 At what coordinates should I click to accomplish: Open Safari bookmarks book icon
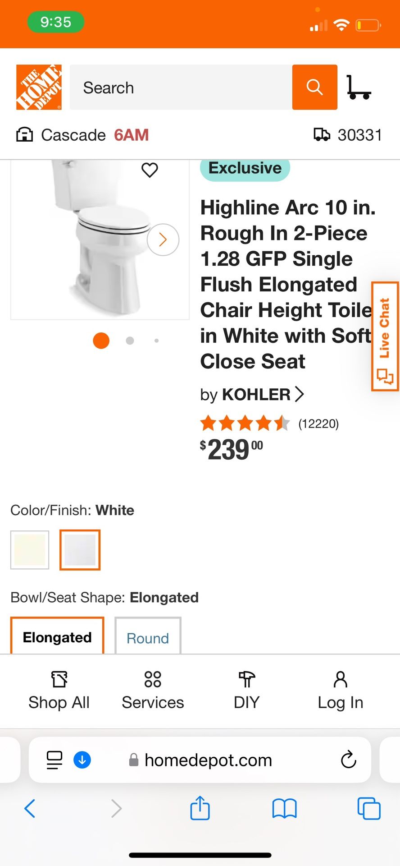coord(284,808)
